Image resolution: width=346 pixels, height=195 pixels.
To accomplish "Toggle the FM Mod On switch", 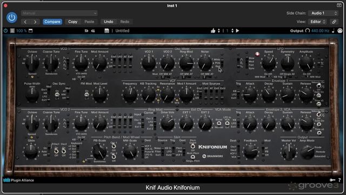I will click(86, 95).
